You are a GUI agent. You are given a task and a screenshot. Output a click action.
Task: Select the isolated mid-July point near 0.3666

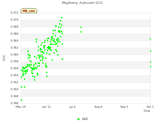click(x=81, y=32)
